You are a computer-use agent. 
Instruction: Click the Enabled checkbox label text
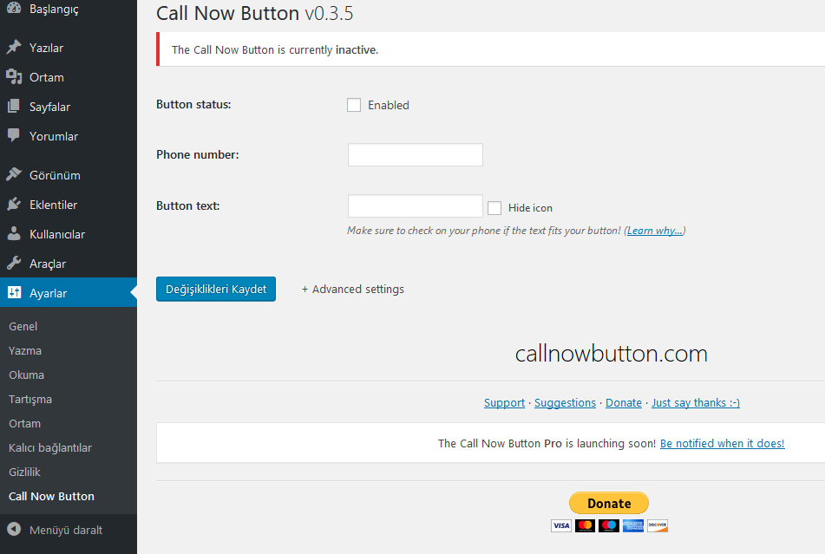click(389, 105)
